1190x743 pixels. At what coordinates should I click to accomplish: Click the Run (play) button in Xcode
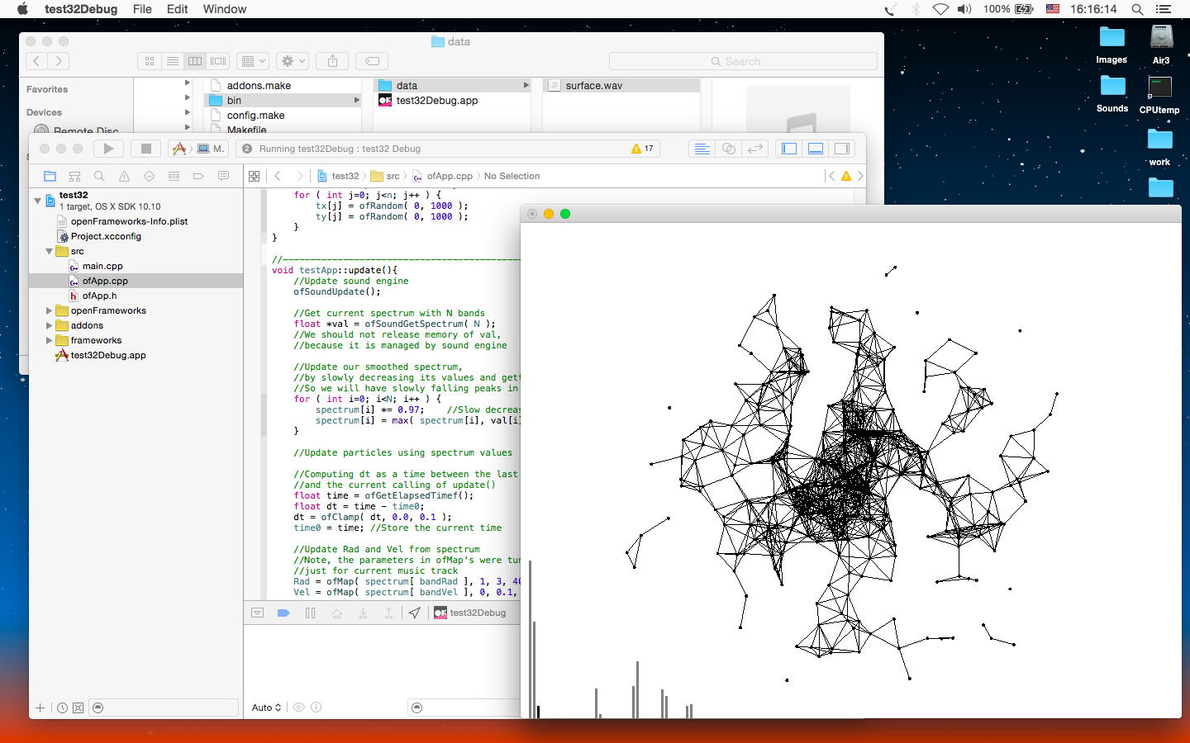pyautogui.click(x=108, y=149)
